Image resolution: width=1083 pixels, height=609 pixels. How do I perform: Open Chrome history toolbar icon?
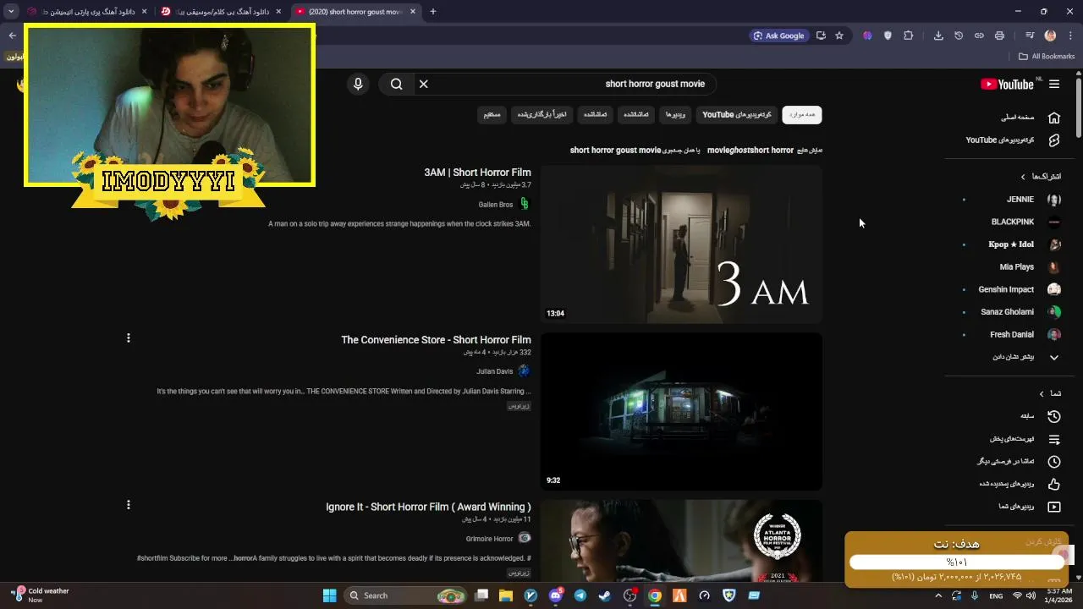pyautogui.click(x=959, y=36)
